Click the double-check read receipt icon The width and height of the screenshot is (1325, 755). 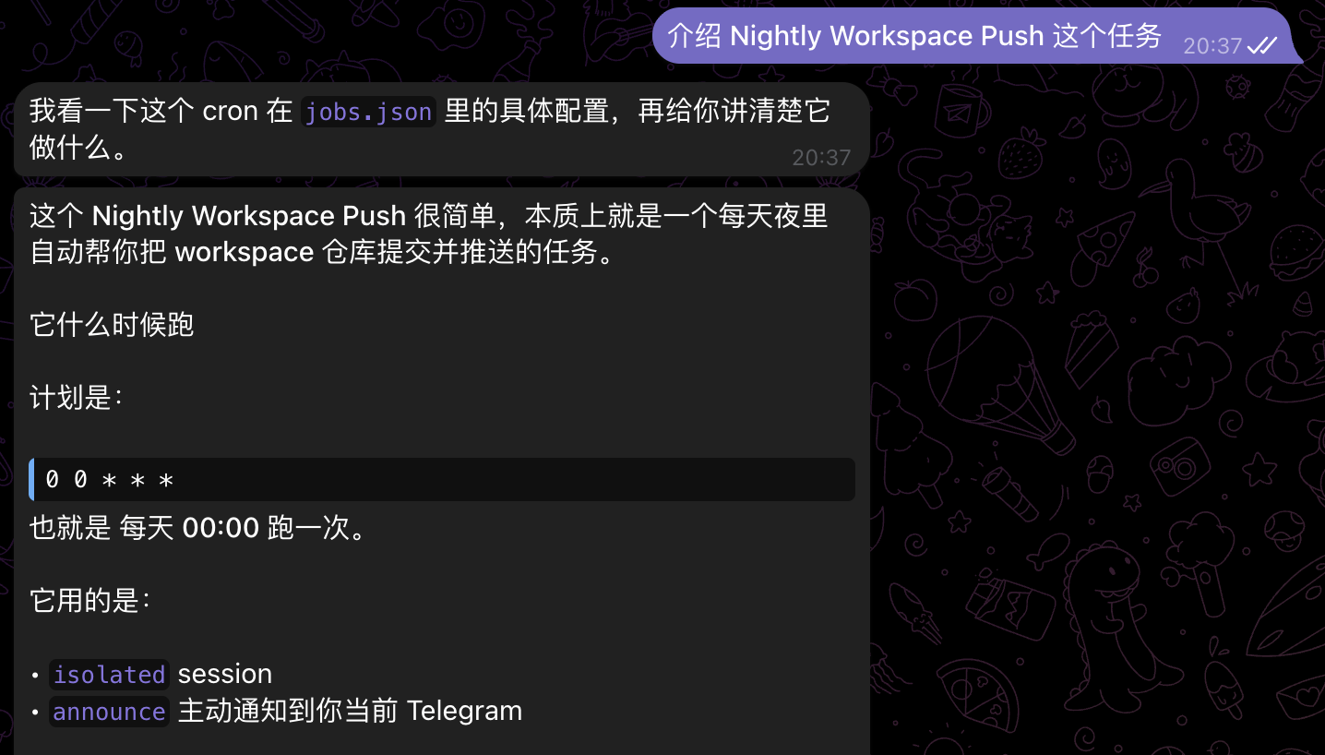click(1261, 45)
